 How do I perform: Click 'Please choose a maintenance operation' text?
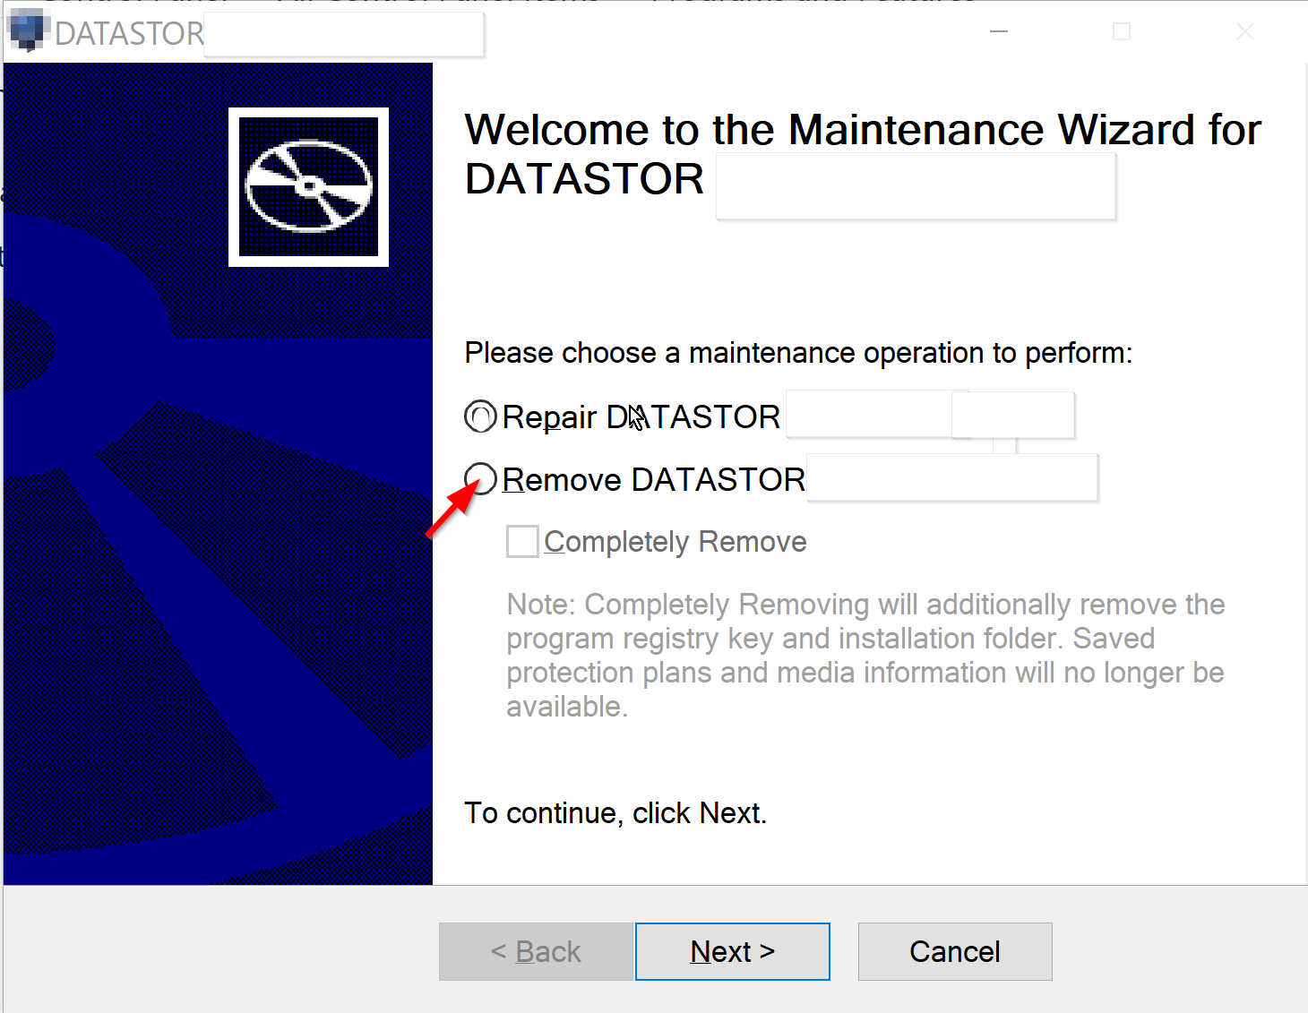(x=798, y=353)
